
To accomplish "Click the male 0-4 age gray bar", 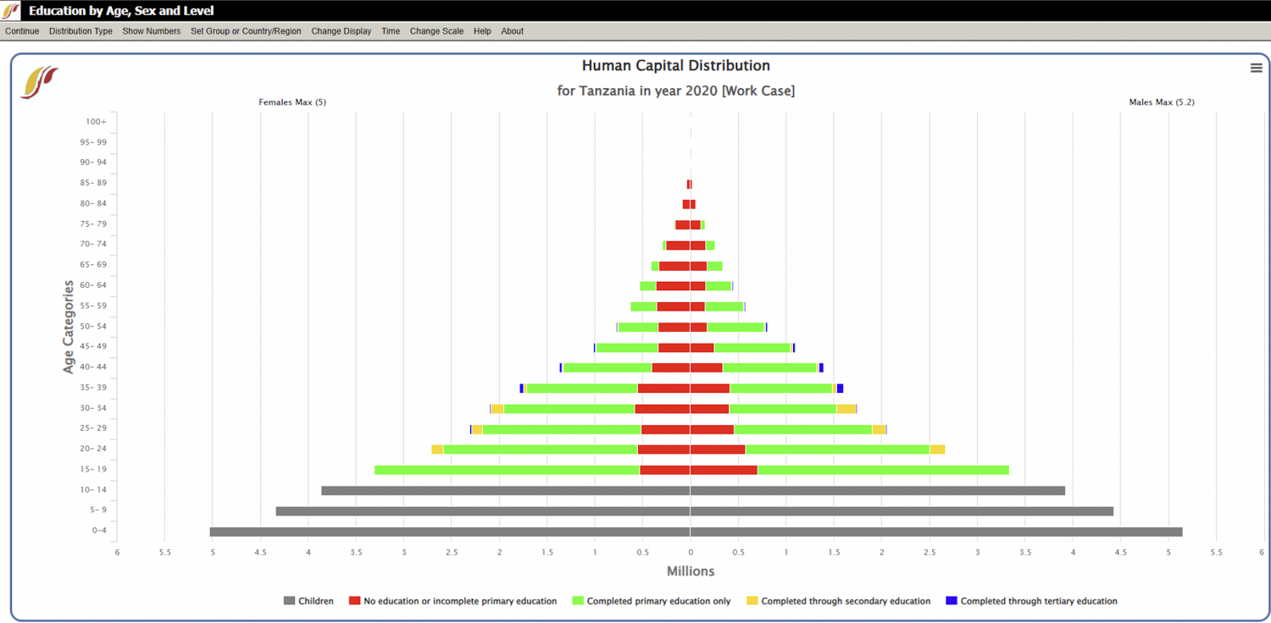I will click(x=936, y=532).
